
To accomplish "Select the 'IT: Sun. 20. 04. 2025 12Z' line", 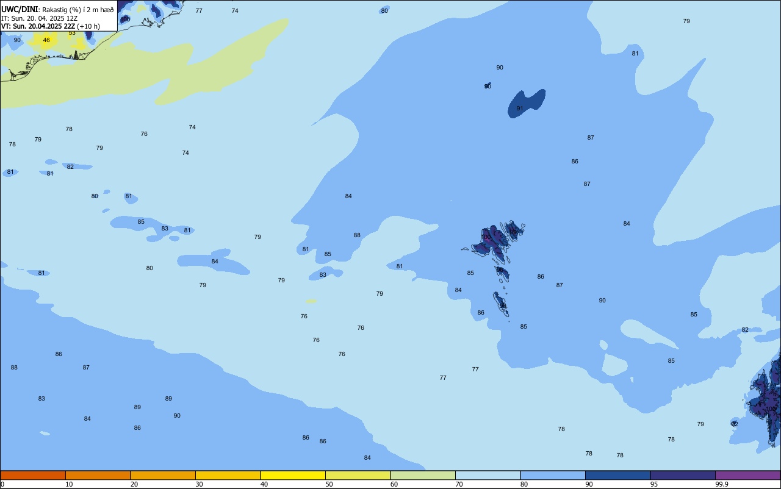I will 39,18.
